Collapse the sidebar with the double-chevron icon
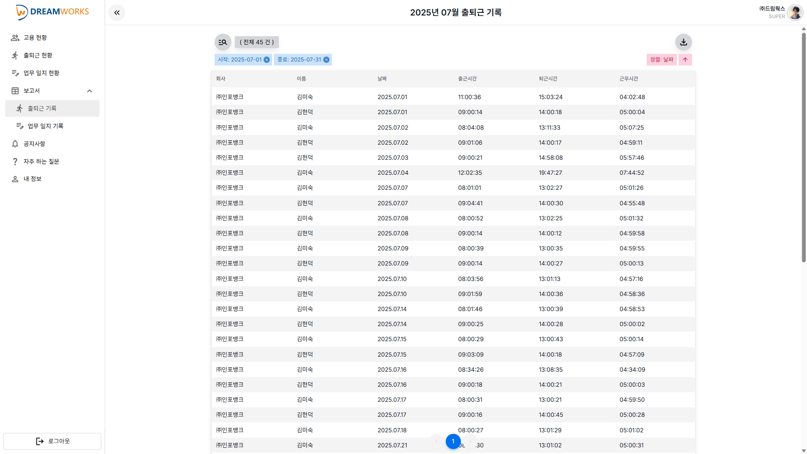Viewport: 807px width, 454px height. point(117,12)
